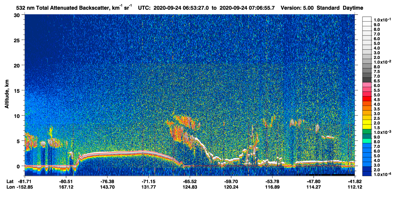
Task: Click end time '2020-09-24 07:06:55.7'
Action: coord(247,8)
